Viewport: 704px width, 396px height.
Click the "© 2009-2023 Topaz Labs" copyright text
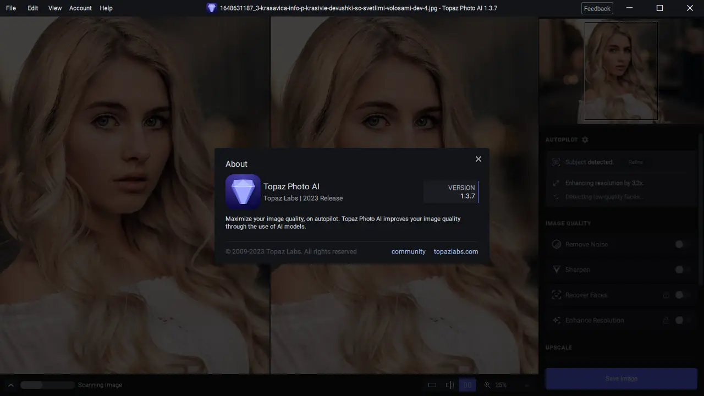coord(291,251)
